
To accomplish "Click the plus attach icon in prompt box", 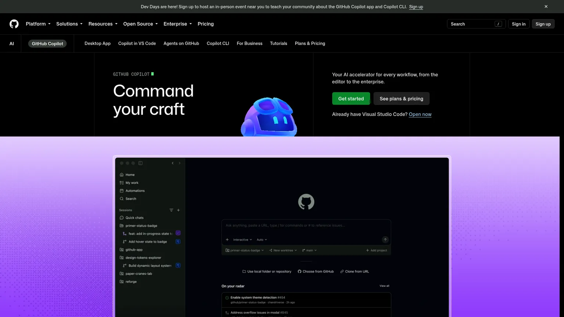I will click(x=227, y=240).
